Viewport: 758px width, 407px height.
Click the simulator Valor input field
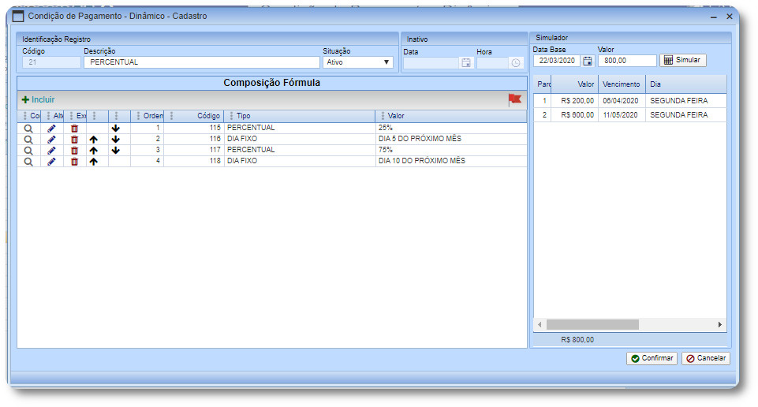click(x=626, y=61)
